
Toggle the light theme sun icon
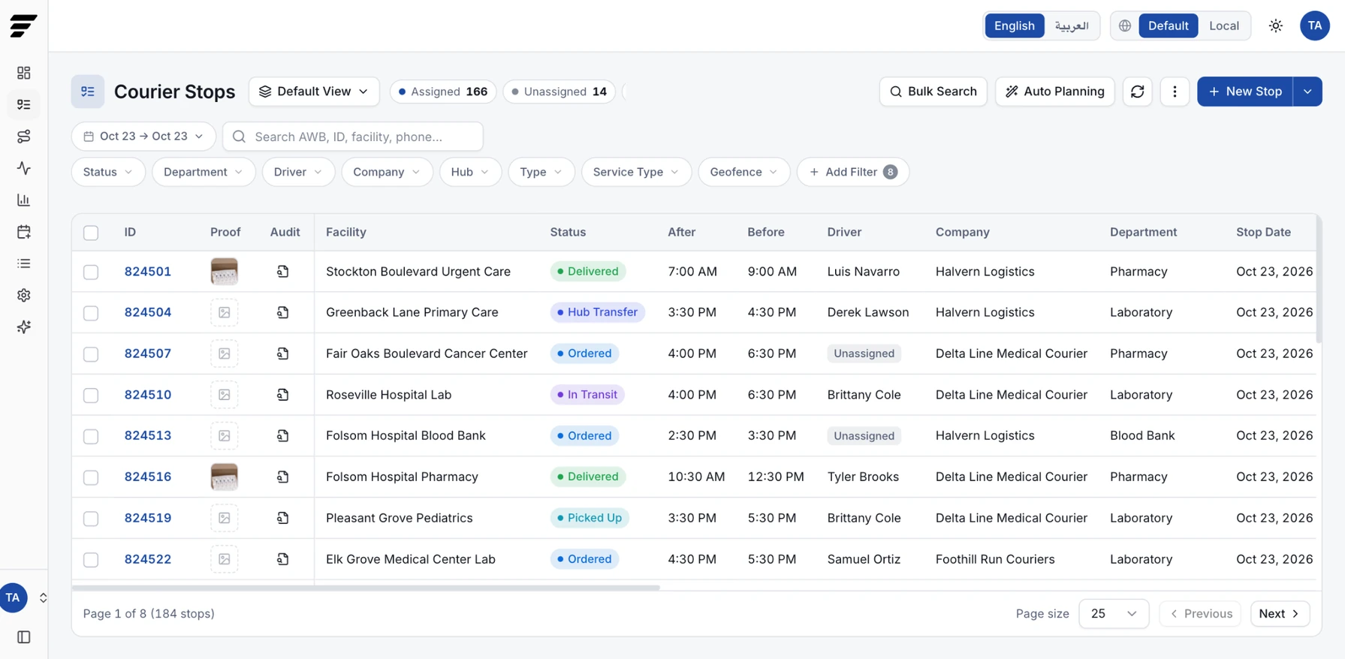(x=1275, y=26)
